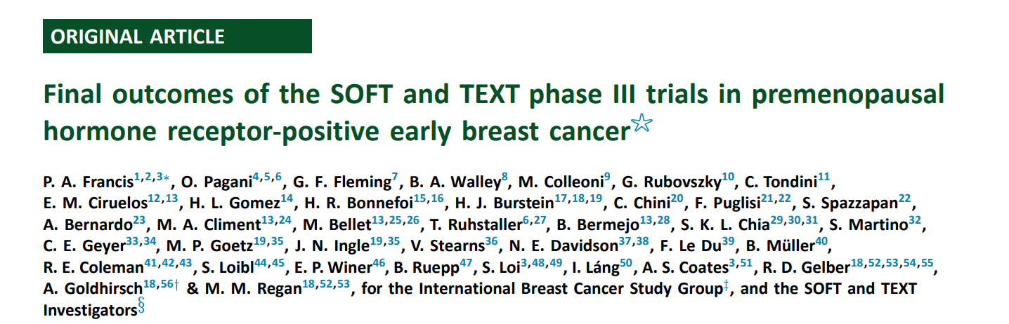Follow affiliation 32 after S. Martino
The height and width of the screenshot is (324, 1009).
click(914, 221)
